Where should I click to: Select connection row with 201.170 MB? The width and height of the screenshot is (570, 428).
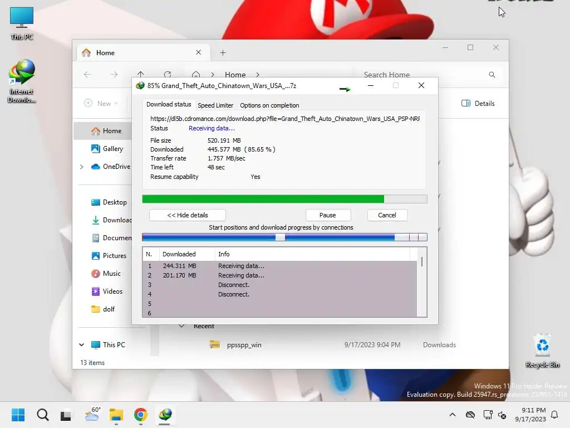pyautogui.click(x=280, y=275)
